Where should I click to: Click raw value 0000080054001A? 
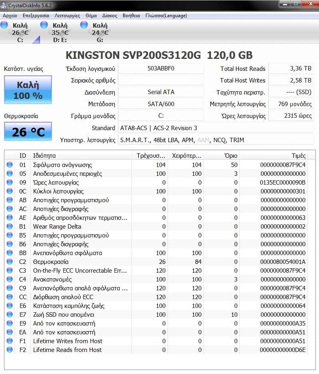[283, 262]
